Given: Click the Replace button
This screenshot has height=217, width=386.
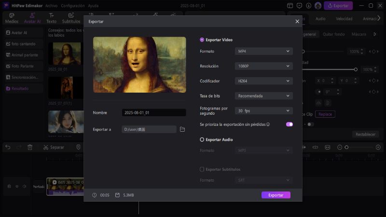Looking at the screenshot, I should 325,114.
